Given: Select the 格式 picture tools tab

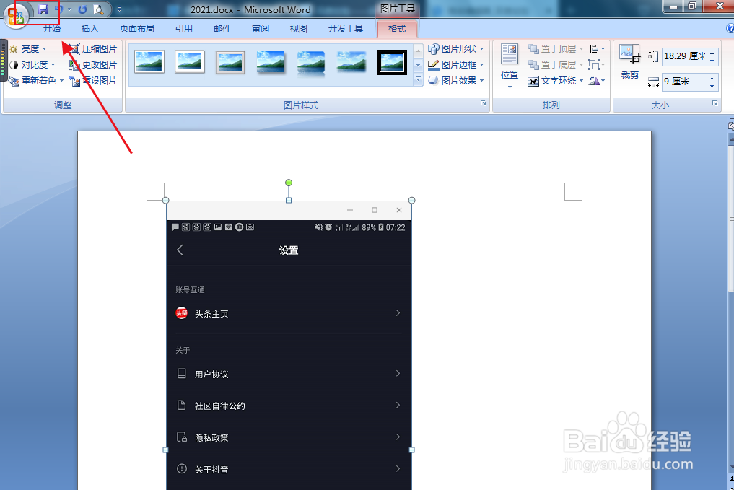Looking at the screenshot, I should (x=397, y=29).
